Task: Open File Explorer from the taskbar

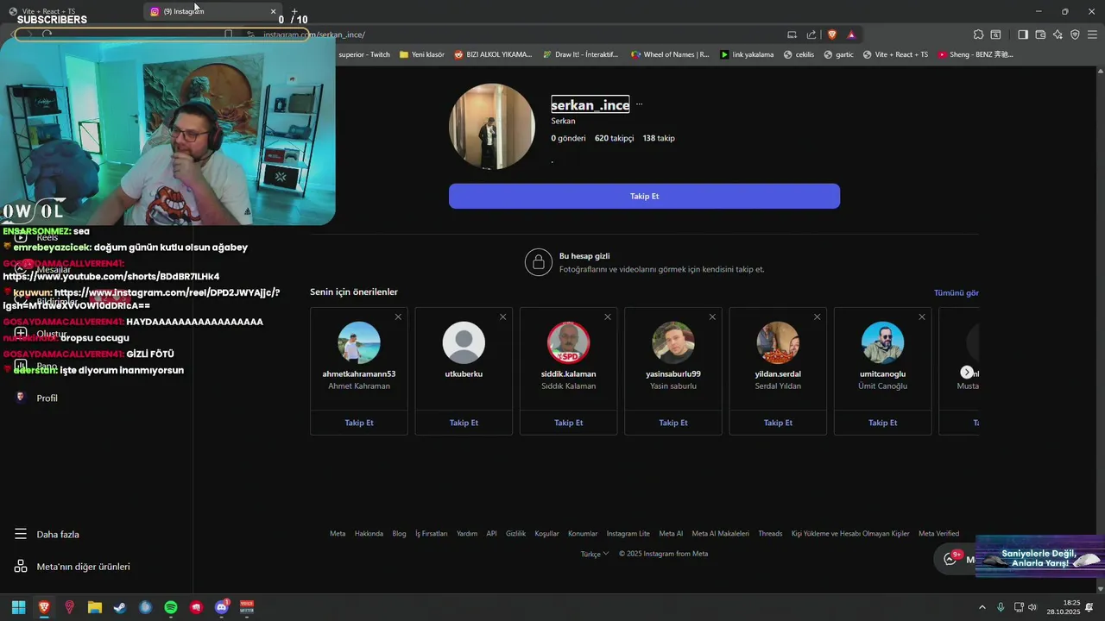Action: pyautogui.click(x=95, y=607)
